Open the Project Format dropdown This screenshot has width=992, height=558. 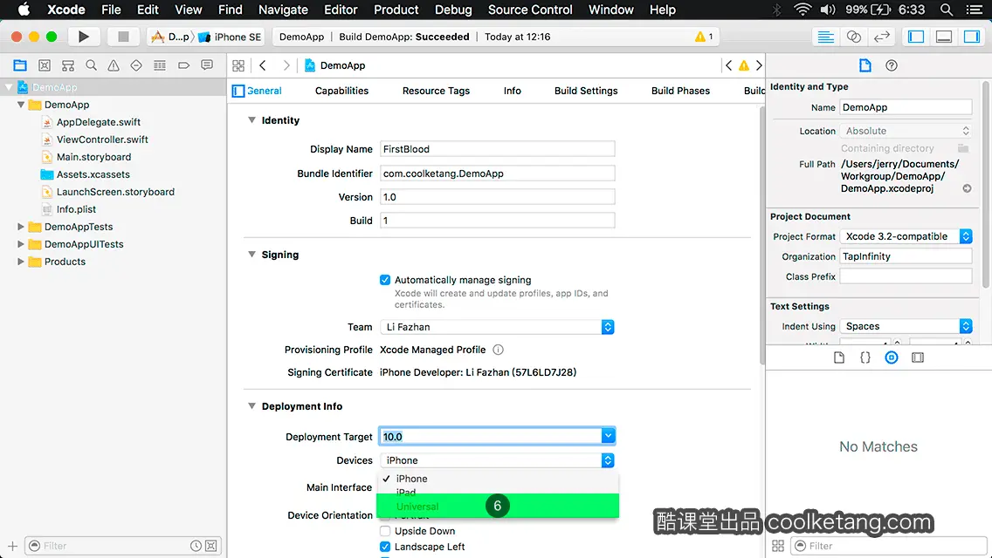tap(906, 236)
